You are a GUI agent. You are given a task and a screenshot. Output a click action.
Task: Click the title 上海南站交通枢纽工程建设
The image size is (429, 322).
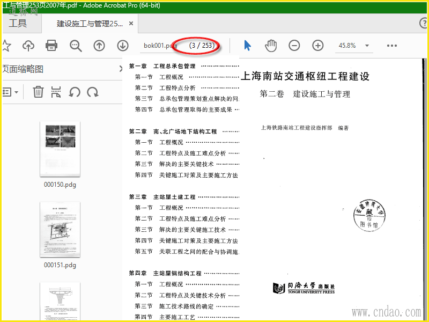coord(305,76)
